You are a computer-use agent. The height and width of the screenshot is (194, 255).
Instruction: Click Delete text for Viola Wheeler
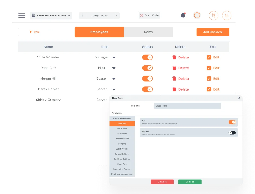click(184, 57)
